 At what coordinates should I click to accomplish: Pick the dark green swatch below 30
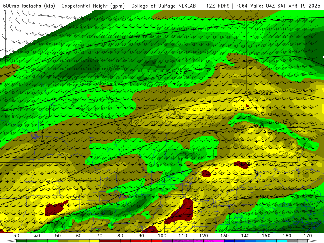(21, 241)
